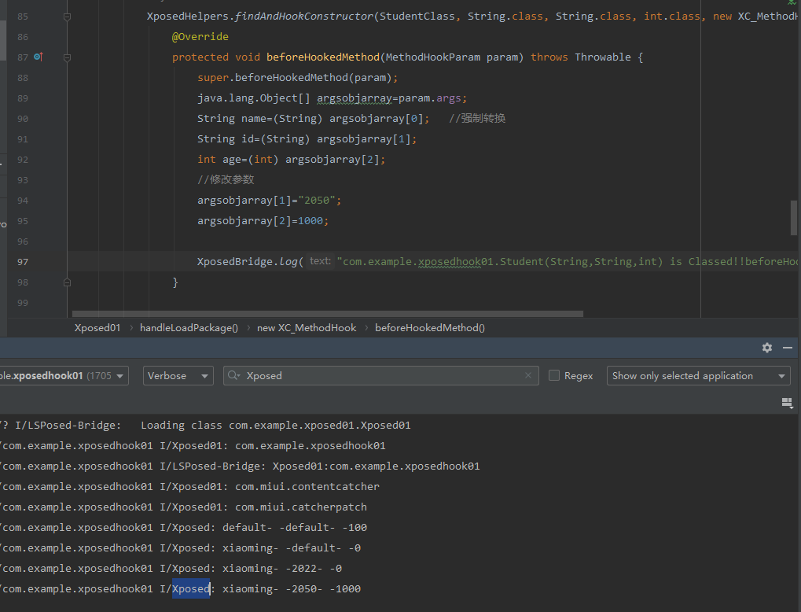
Task: Collapse code fold at line 85
Action: [67, 17]
